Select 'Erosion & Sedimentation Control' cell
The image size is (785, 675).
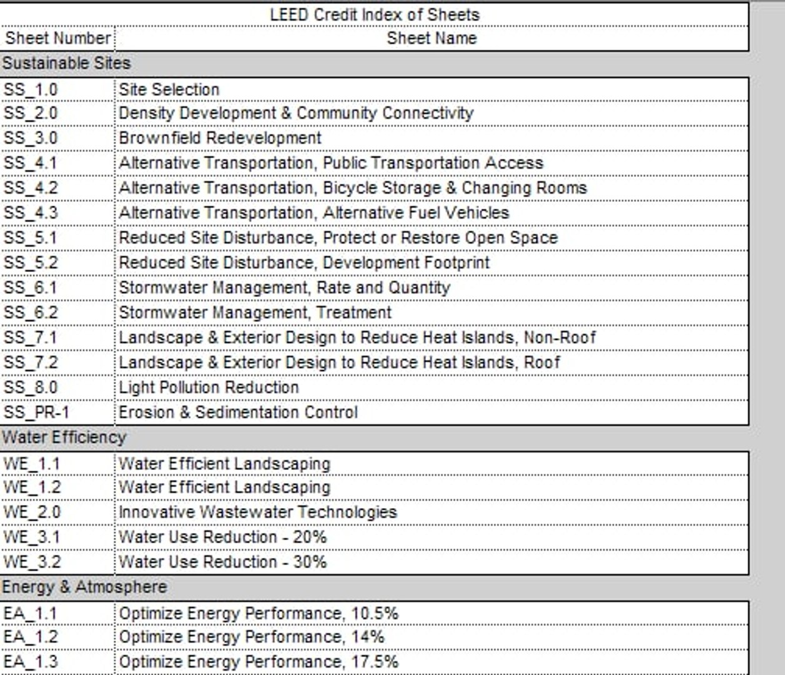coord(432,412)
